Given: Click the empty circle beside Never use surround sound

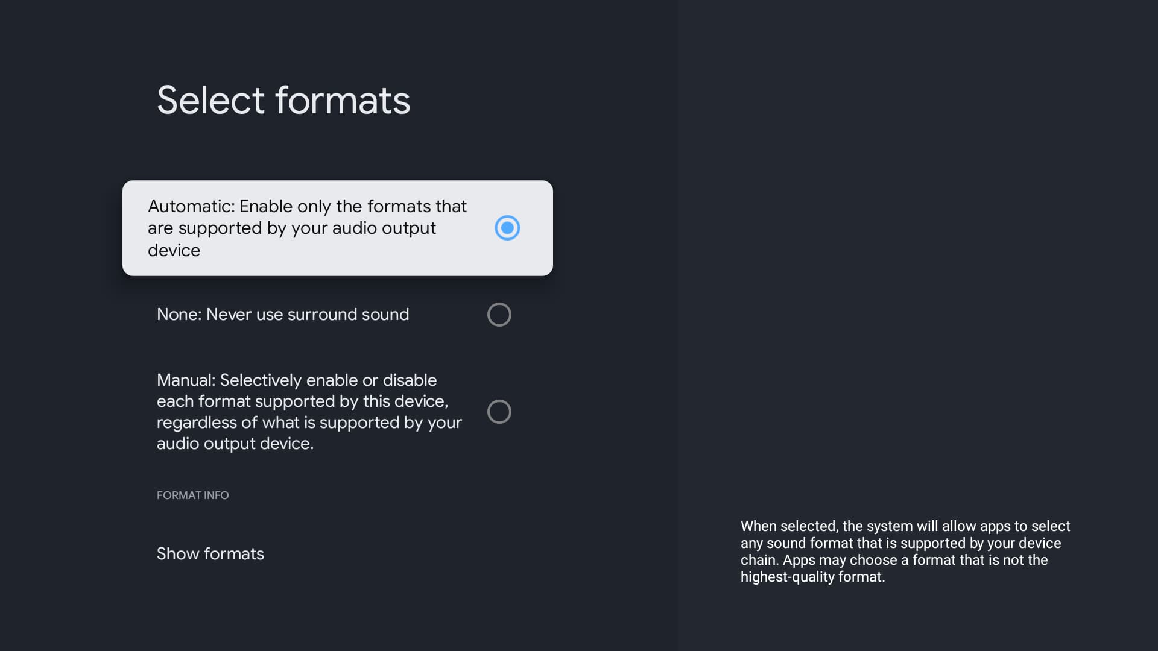Looking at the screenshot, I should 499,315.
